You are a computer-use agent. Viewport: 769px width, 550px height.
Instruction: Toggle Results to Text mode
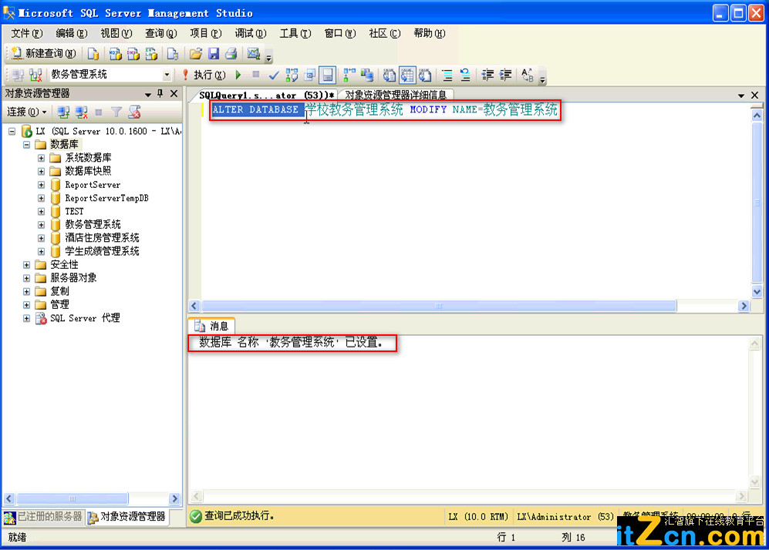coord(390,75)
